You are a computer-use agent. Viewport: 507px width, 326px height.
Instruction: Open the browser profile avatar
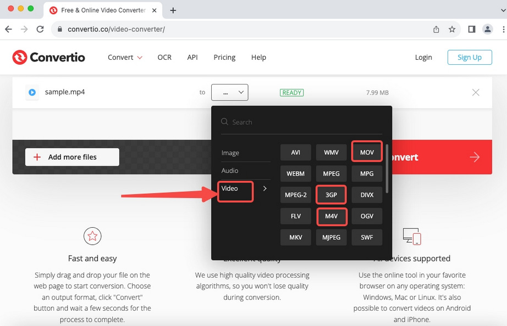[x=488, y=30]
